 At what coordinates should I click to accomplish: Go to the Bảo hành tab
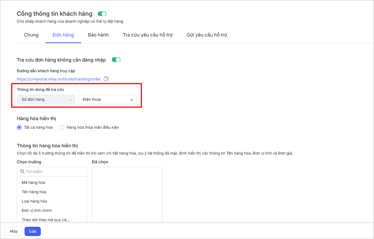click(x=98, y=35)
